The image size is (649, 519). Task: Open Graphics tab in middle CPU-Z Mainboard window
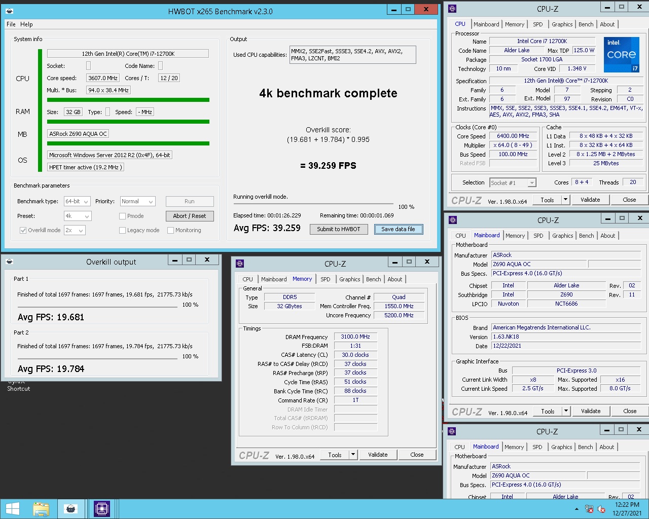563,236
